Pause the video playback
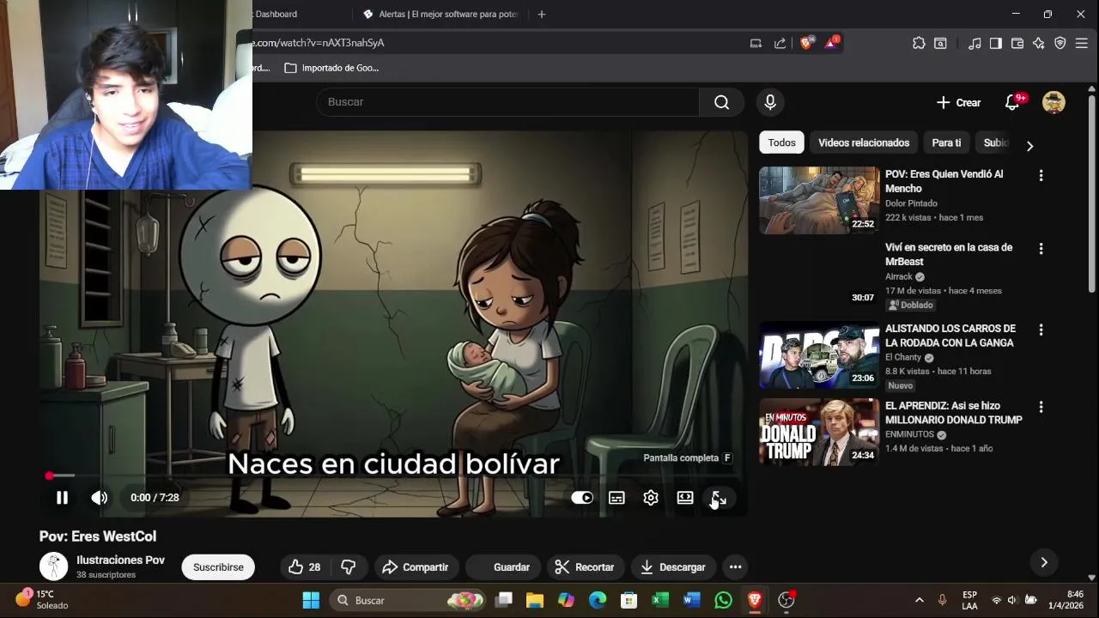The width and height of the screenshot is (1099, 618). (62, 498)
